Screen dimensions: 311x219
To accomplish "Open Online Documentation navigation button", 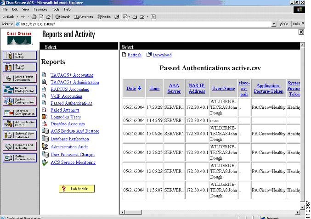I will pyautogui.click(x=20, y=158).
